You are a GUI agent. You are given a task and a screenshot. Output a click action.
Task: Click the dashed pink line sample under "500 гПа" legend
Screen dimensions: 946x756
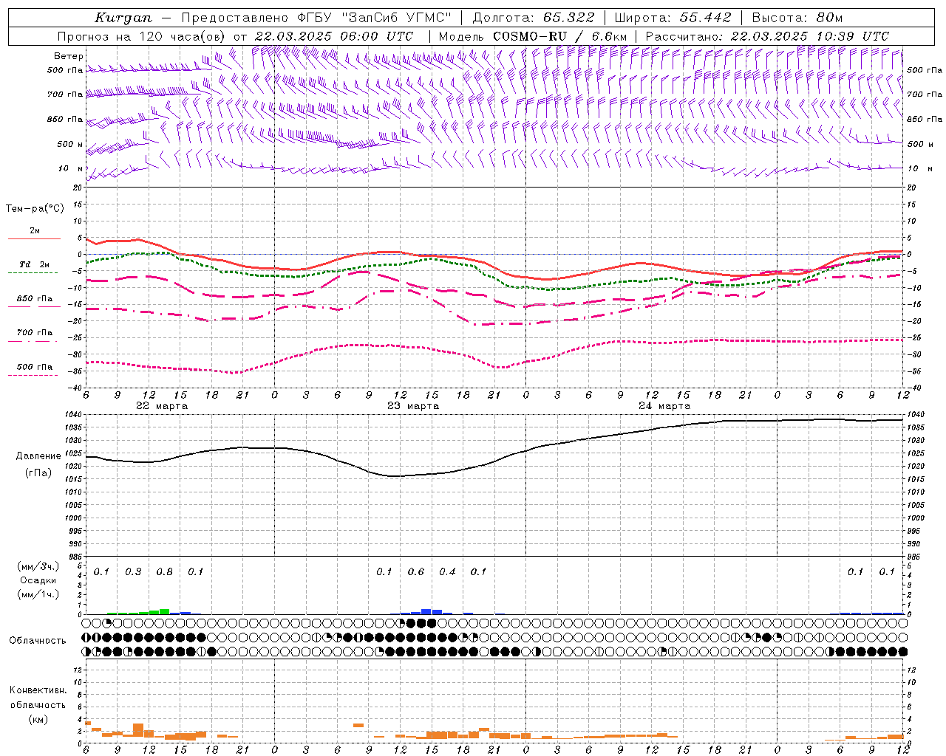point(34,376)
